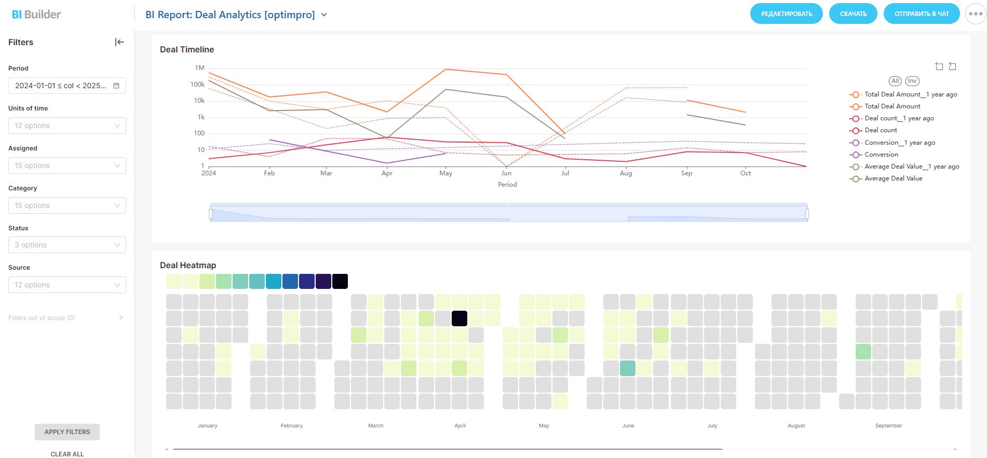The height and width of the screenshot is (458, 987).
Task: Toggle Average Deal Value legend series
Action: pyautogui.click(x=893, y=178)
